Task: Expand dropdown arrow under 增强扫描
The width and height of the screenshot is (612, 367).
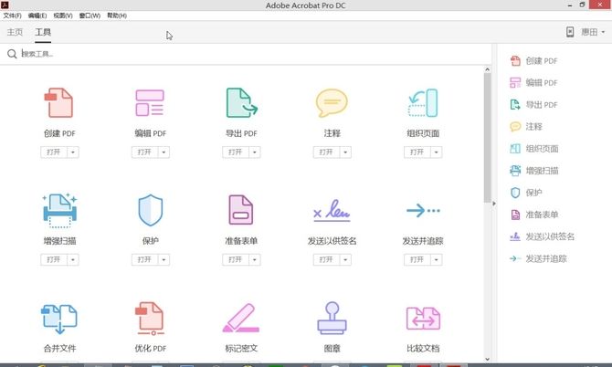Action: coord(73,260)
